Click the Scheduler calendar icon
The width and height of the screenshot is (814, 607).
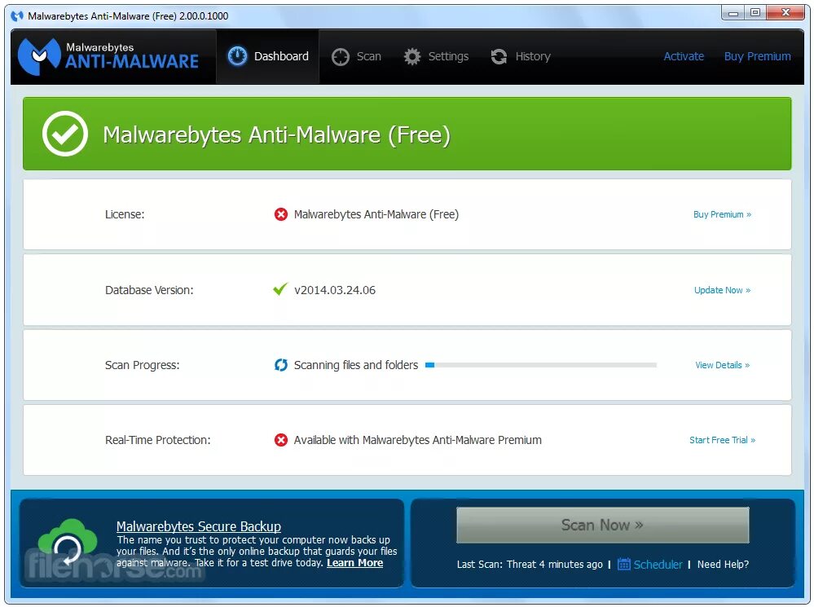coord(623,564)
